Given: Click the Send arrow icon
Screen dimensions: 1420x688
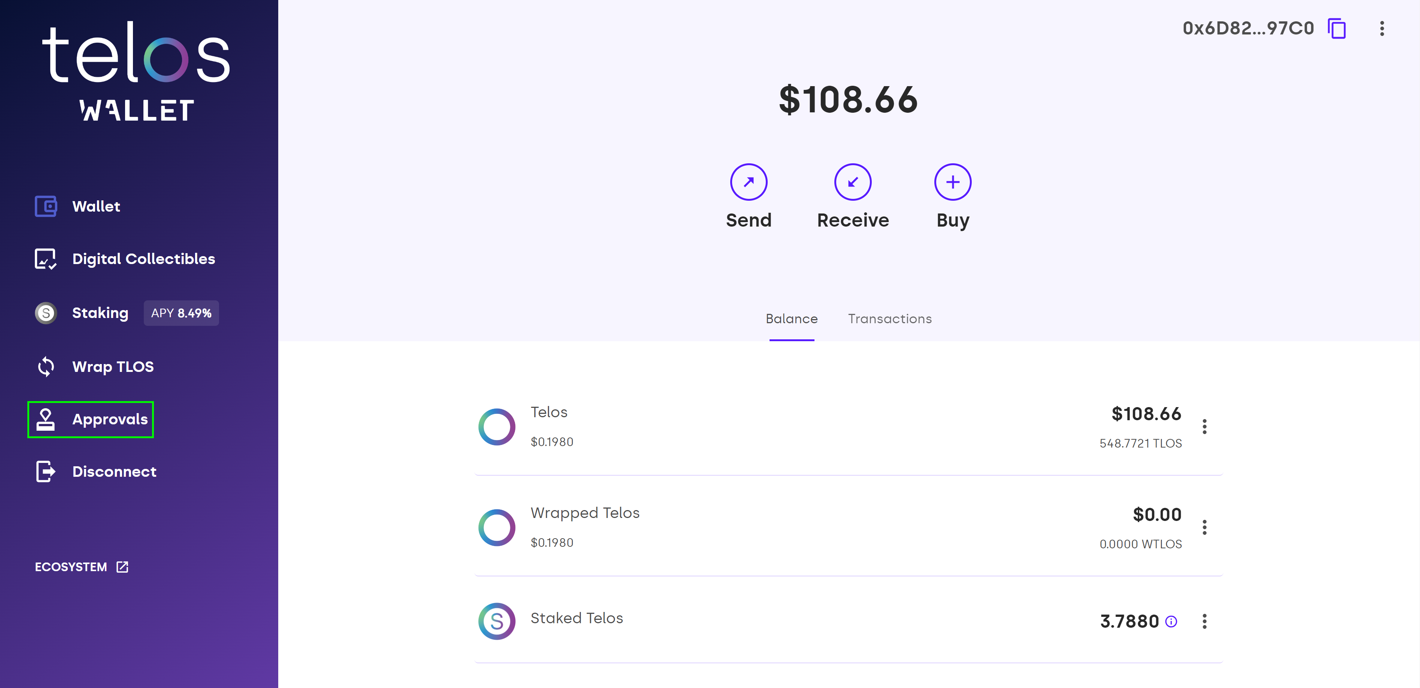Looking at the screenshot, I should [x=748, y=182].
